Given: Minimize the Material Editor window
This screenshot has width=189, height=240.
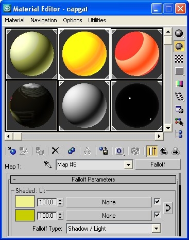Looking at the screenshot, I should tap(157, 9).
